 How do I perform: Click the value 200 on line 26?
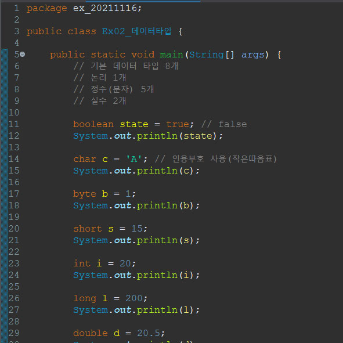click(x=134, y=298)
